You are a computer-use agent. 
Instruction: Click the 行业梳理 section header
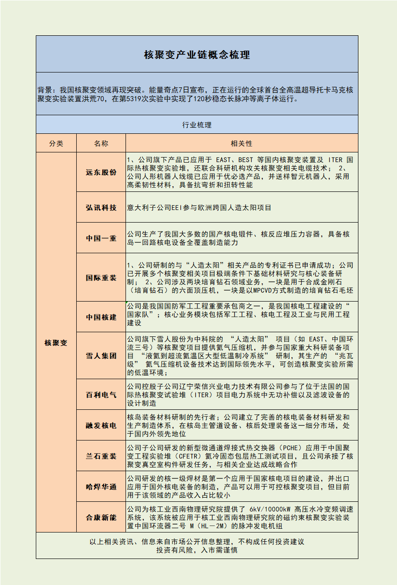point(197,125)
